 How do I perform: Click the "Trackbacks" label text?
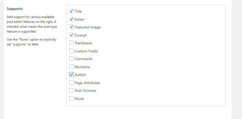click(x=83, y=43)
